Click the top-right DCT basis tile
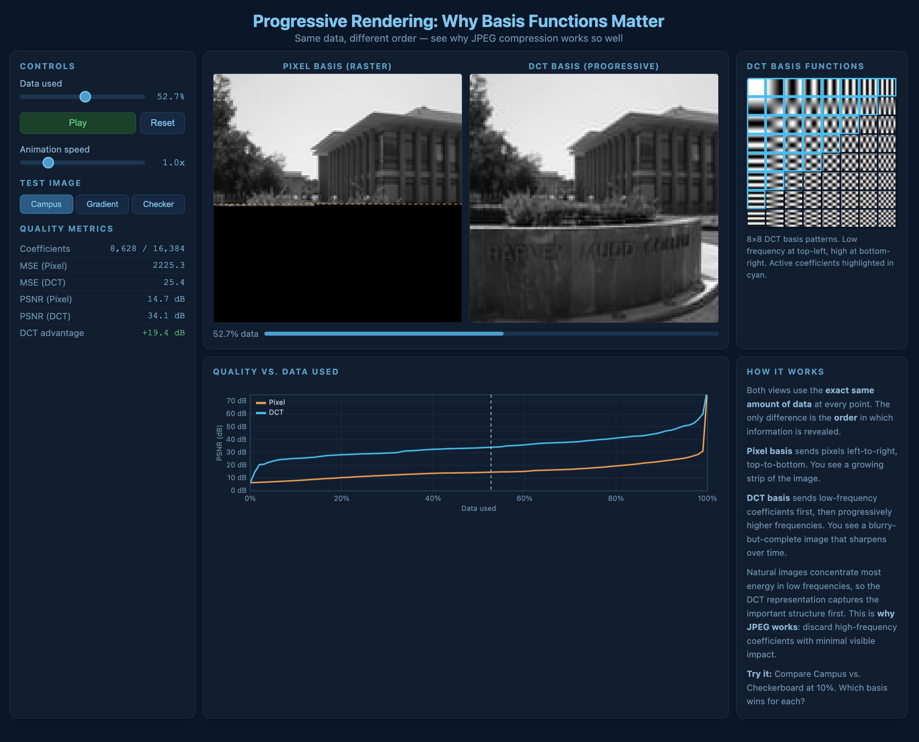Image resolution: width=919 pixels, height=742 pixels. click(x=886, y=88)
